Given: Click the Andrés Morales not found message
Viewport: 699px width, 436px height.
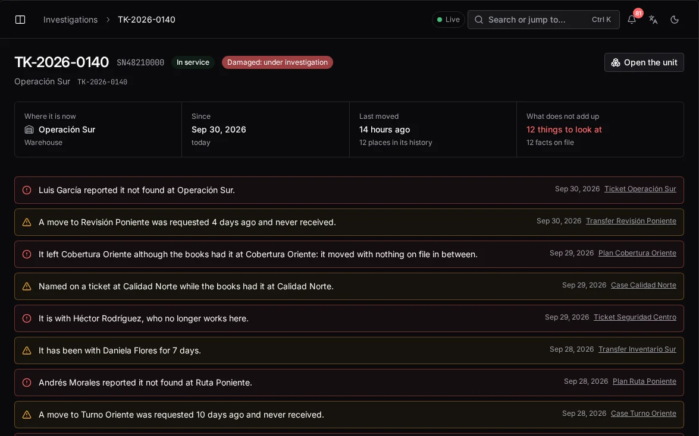Looking at the screenshot, I should pyautogui.click(x=145, y=383).
